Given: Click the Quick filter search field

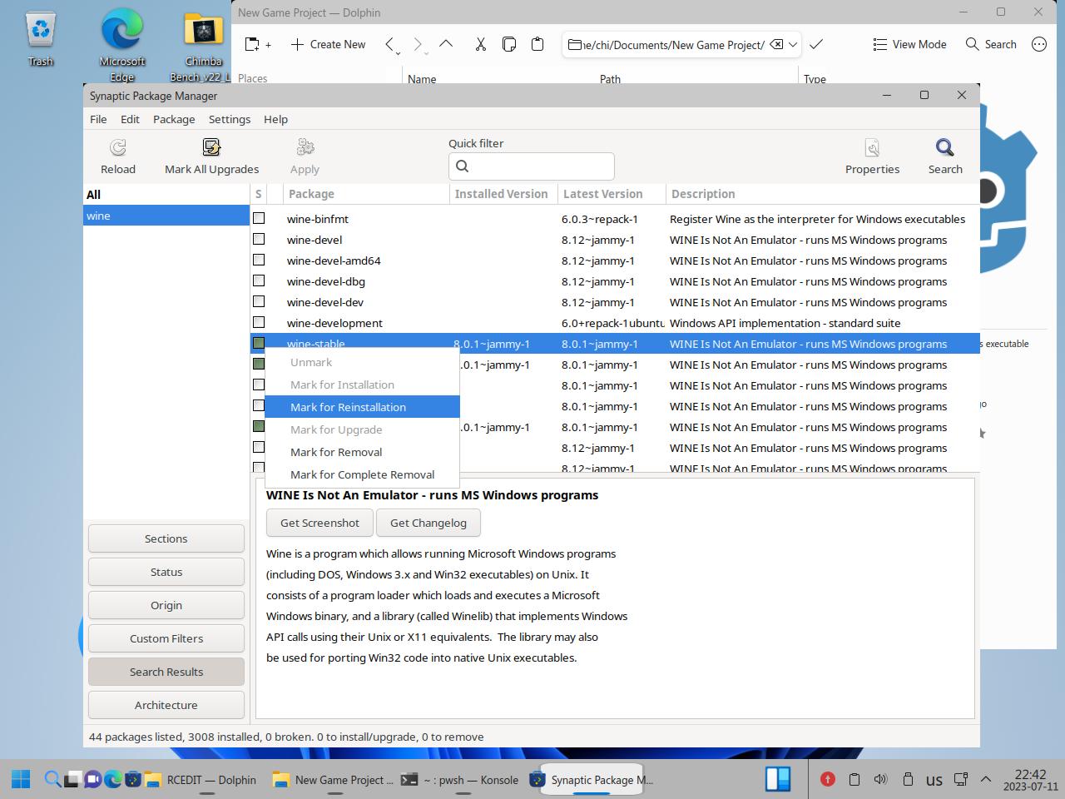Looking at the screenshot, I should [532, 166].
